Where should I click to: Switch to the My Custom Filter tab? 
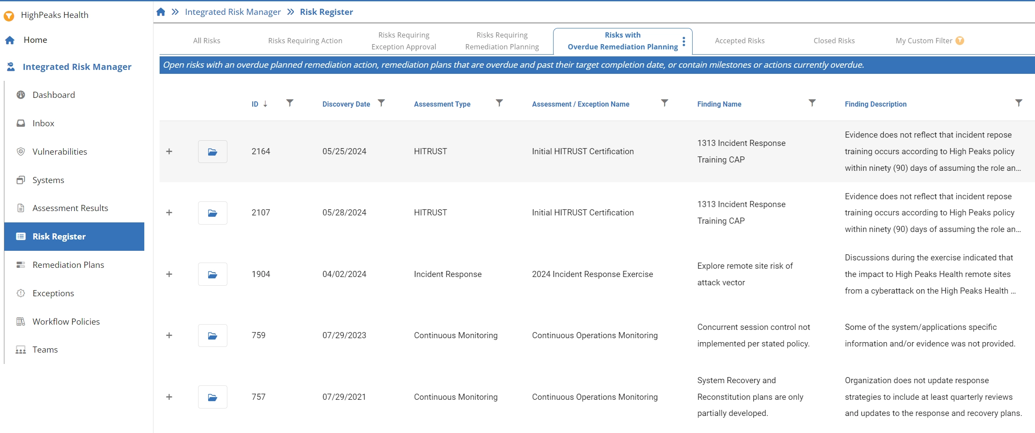[924, 41]
